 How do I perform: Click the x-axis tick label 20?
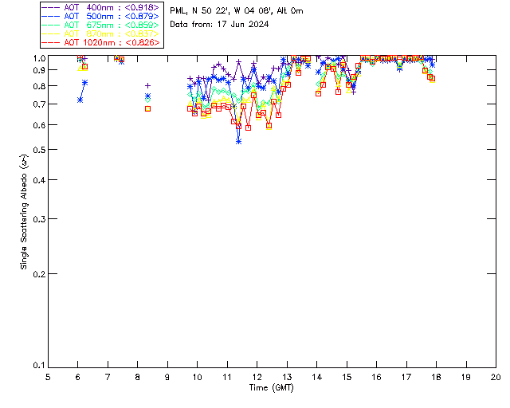(496, 377)
